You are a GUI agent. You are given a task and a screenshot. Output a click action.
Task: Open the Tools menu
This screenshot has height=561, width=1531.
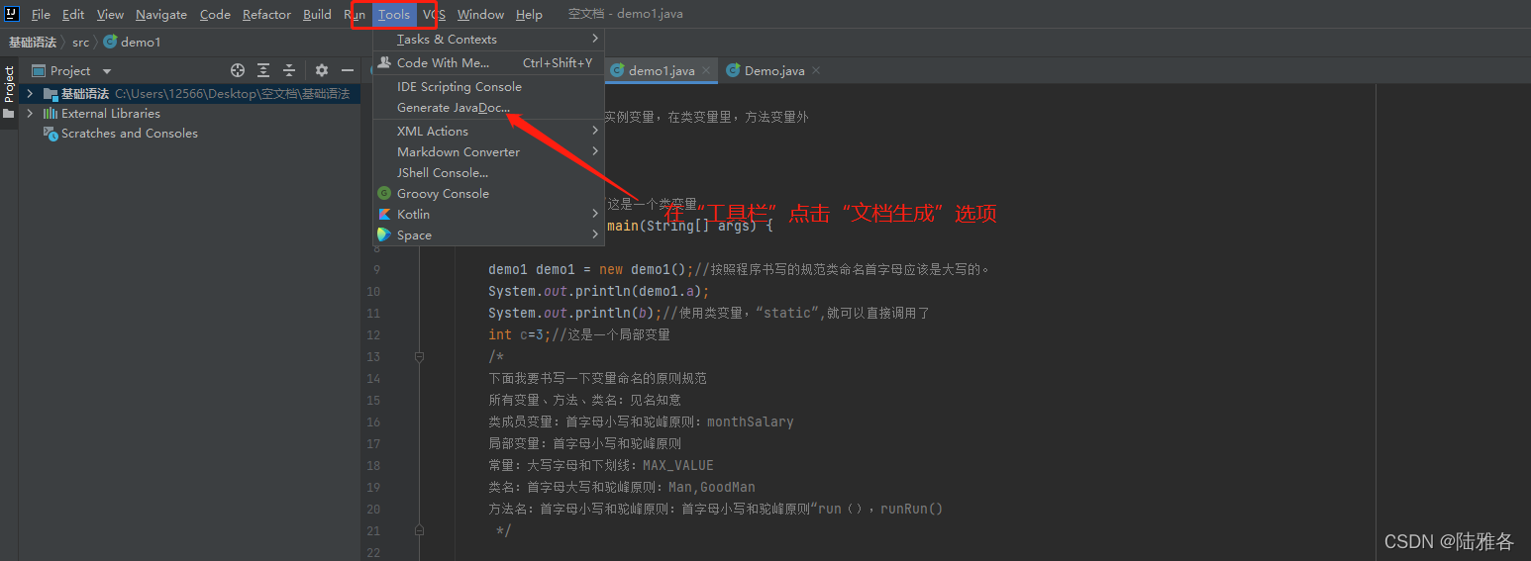coord(393,14)
